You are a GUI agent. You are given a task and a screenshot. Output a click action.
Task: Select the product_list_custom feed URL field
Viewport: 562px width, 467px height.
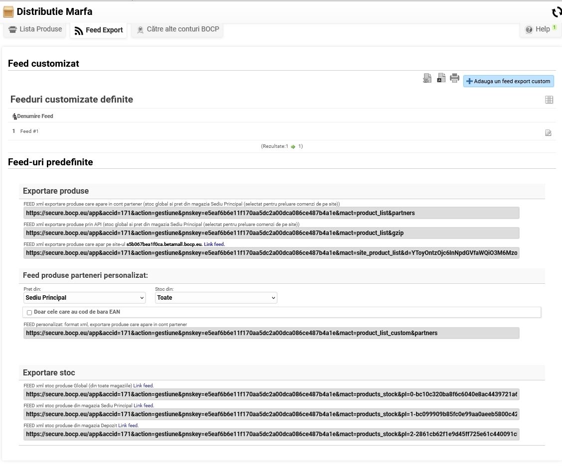click(271, 333)
